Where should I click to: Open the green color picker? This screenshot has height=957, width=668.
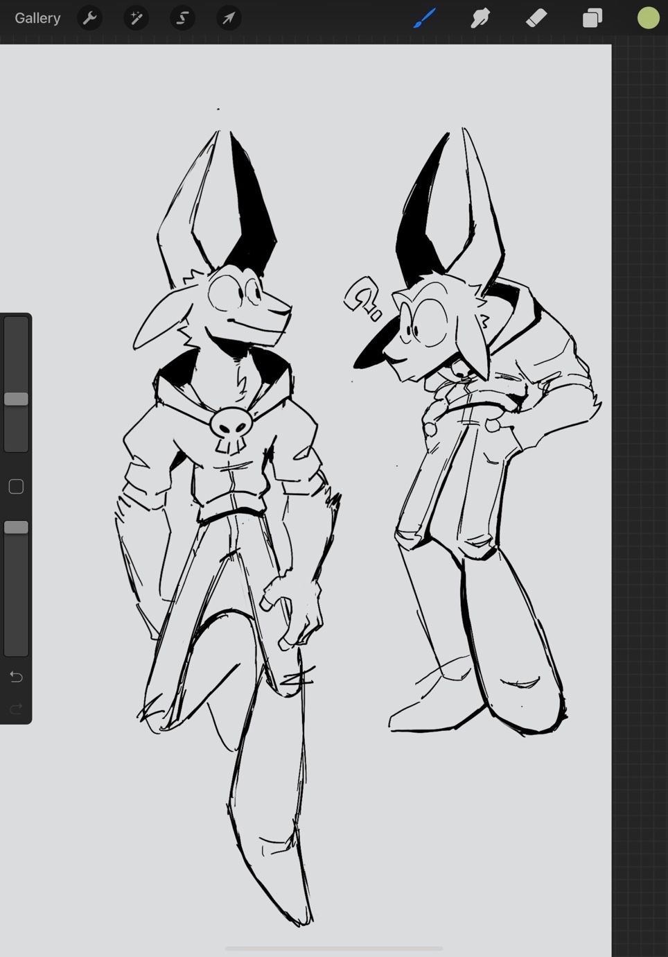click(x=649, y=18)
